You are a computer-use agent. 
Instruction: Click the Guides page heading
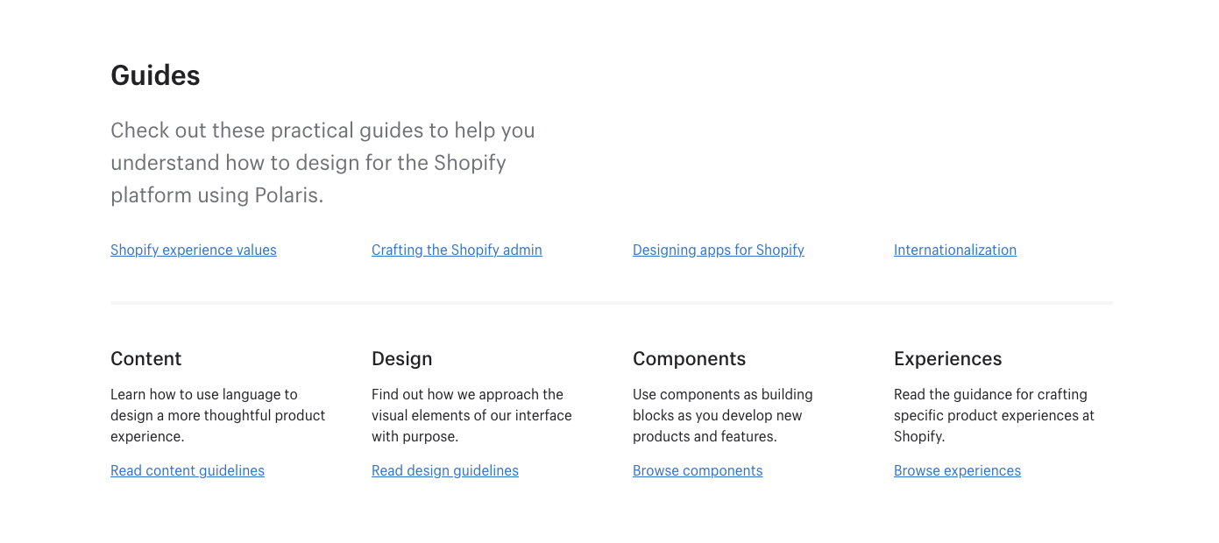pyautogui.click(x=155, y=75)
